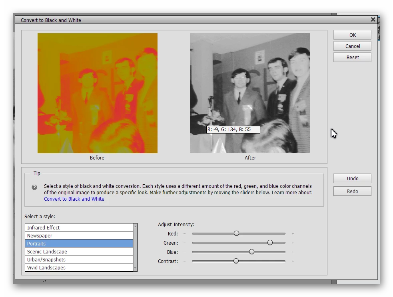Decrease Blue with the minus icon
This screenshot has height=297, width=393.
coord(184,252)
